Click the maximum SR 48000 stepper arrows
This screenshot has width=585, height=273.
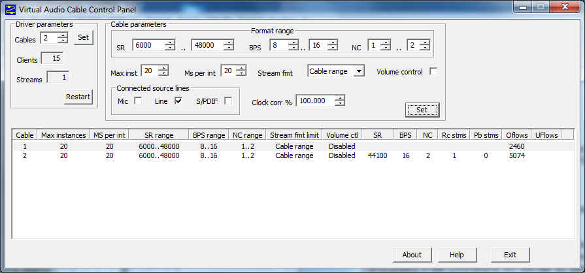[229, 45]
